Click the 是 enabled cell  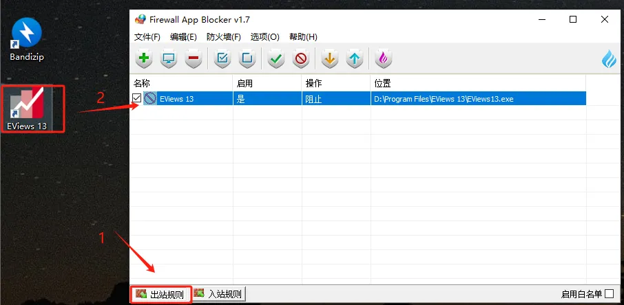click(267, 98)
